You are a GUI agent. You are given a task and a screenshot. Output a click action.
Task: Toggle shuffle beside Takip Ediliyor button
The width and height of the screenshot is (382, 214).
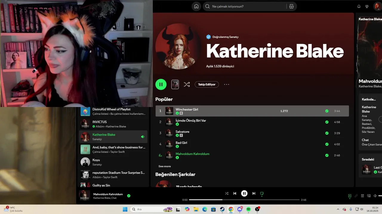[x=187, y=84]
